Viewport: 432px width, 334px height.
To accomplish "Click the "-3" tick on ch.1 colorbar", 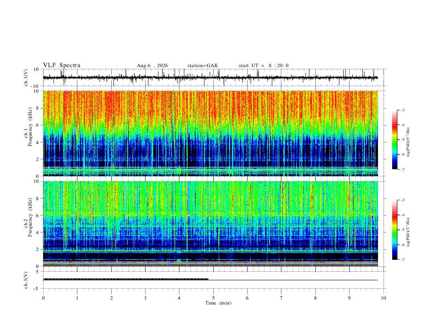I will coord(402,110).
